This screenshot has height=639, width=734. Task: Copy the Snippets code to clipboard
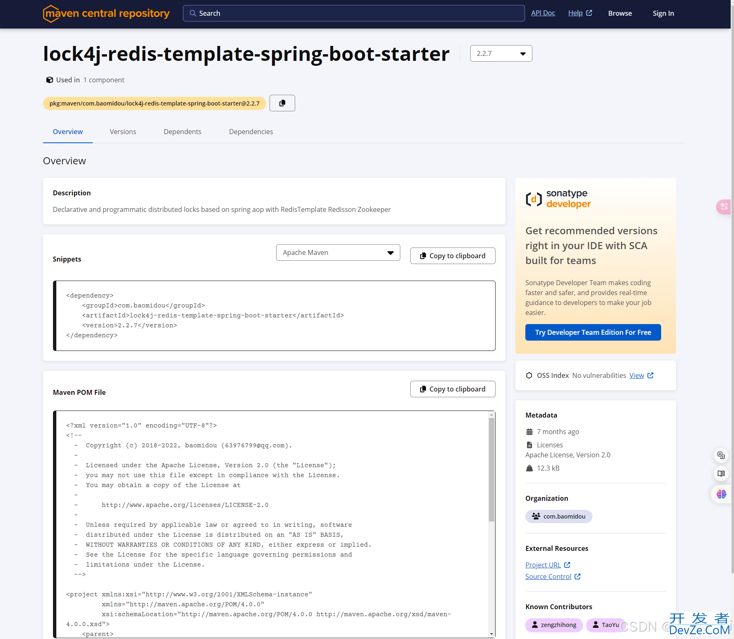click(452, 256)
